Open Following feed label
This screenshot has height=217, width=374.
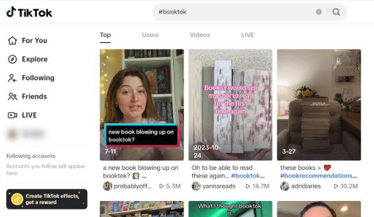tap(38, 78)
